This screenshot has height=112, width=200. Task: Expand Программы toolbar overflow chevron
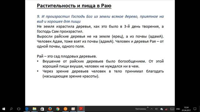pos(148,107)
